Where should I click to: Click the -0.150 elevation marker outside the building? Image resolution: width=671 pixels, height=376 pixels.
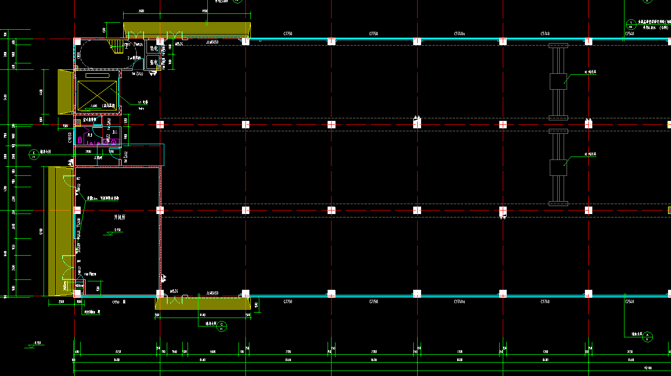point(36,344)
